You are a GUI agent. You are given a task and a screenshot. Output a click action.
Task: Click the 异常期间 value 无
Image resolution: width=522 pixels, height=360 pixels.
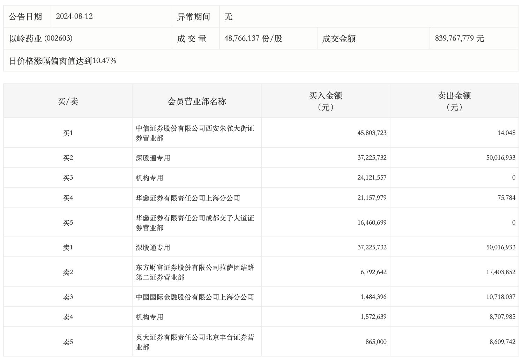tap(228, 16)
